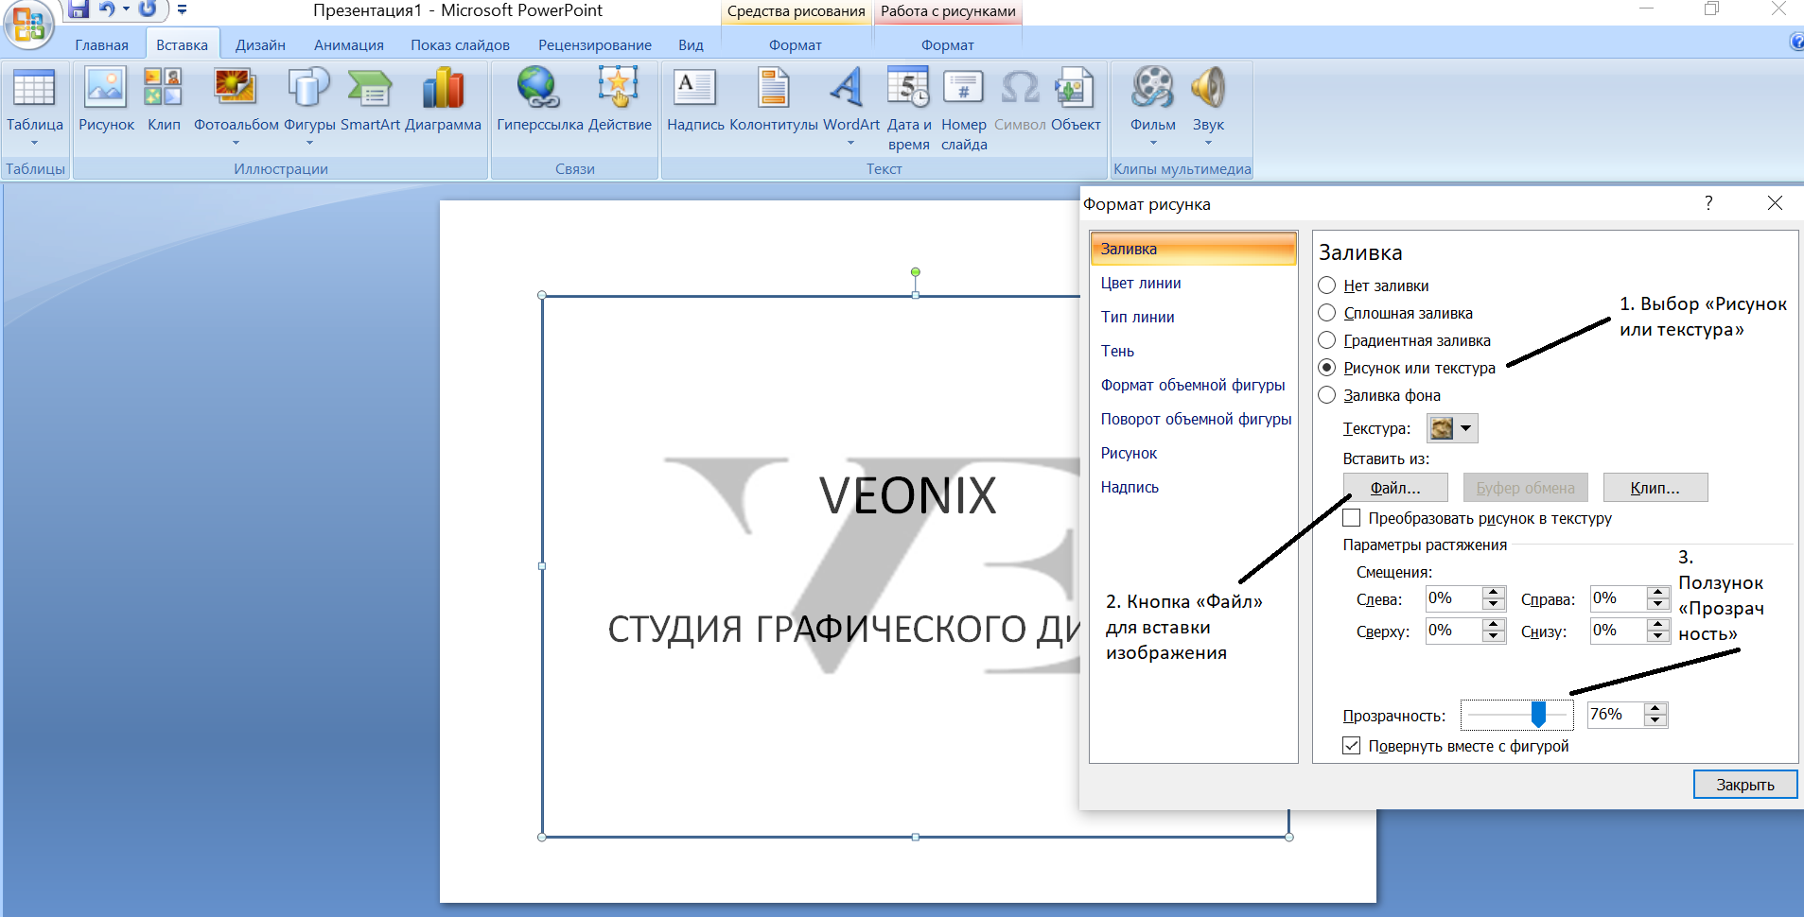Select the Заливка фона option

1327,395
